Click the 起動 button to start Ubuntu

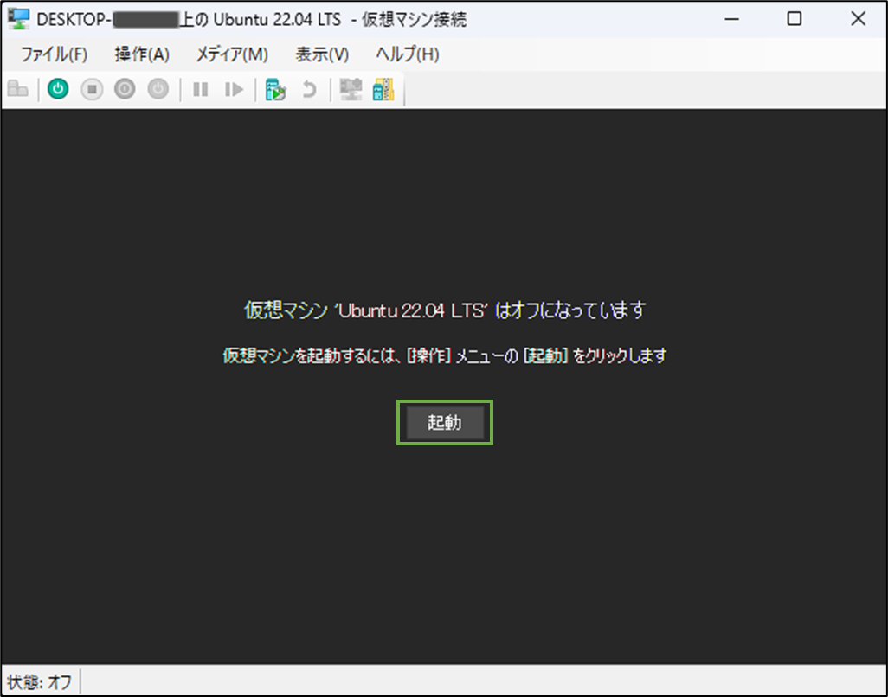click(x=444, y=423)
